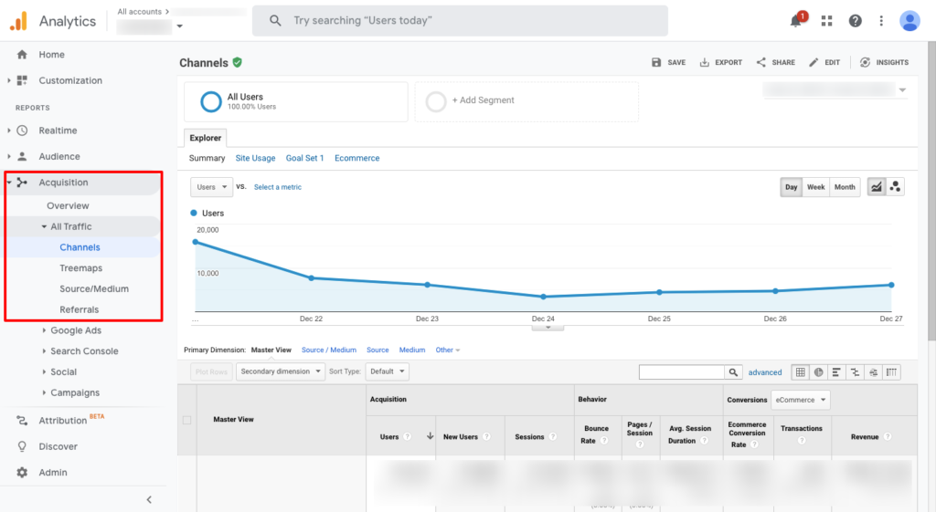Open Source/Medium under All Traffic
936x512 pixels.
point(94,289)
